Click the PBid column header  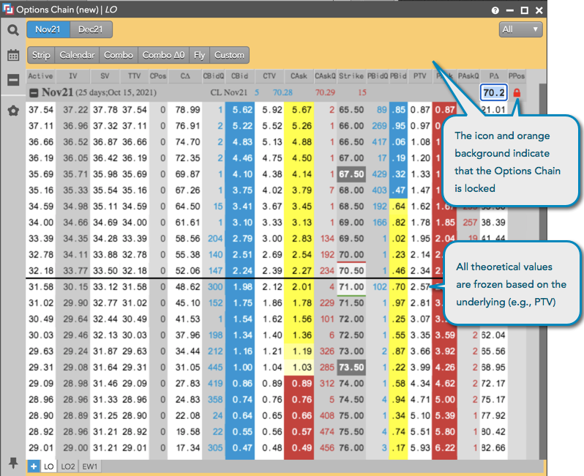tap(398, 76)
